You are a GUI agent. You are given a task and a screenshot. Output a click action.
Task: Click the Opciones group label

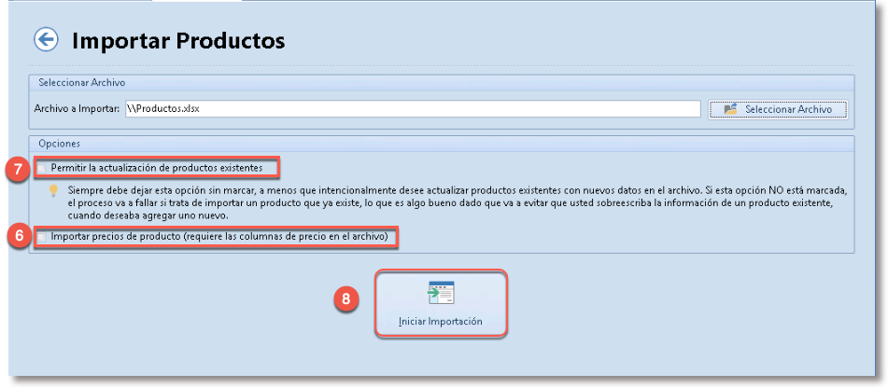[x=57, y=144]
